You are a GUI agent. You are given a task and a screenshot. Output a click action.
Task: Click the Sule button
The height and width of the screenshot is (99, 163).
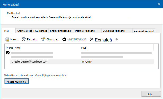click(x=151, y=94)
